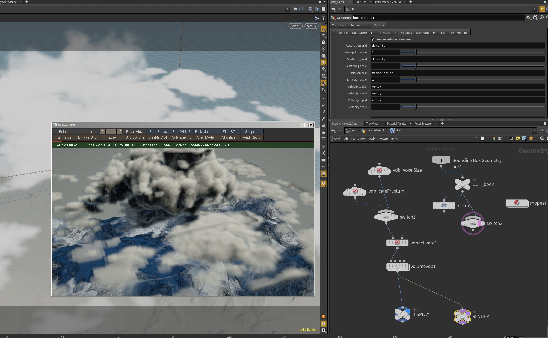
Task: Click the viewport help question mark icon
Action: pos(324,18)
